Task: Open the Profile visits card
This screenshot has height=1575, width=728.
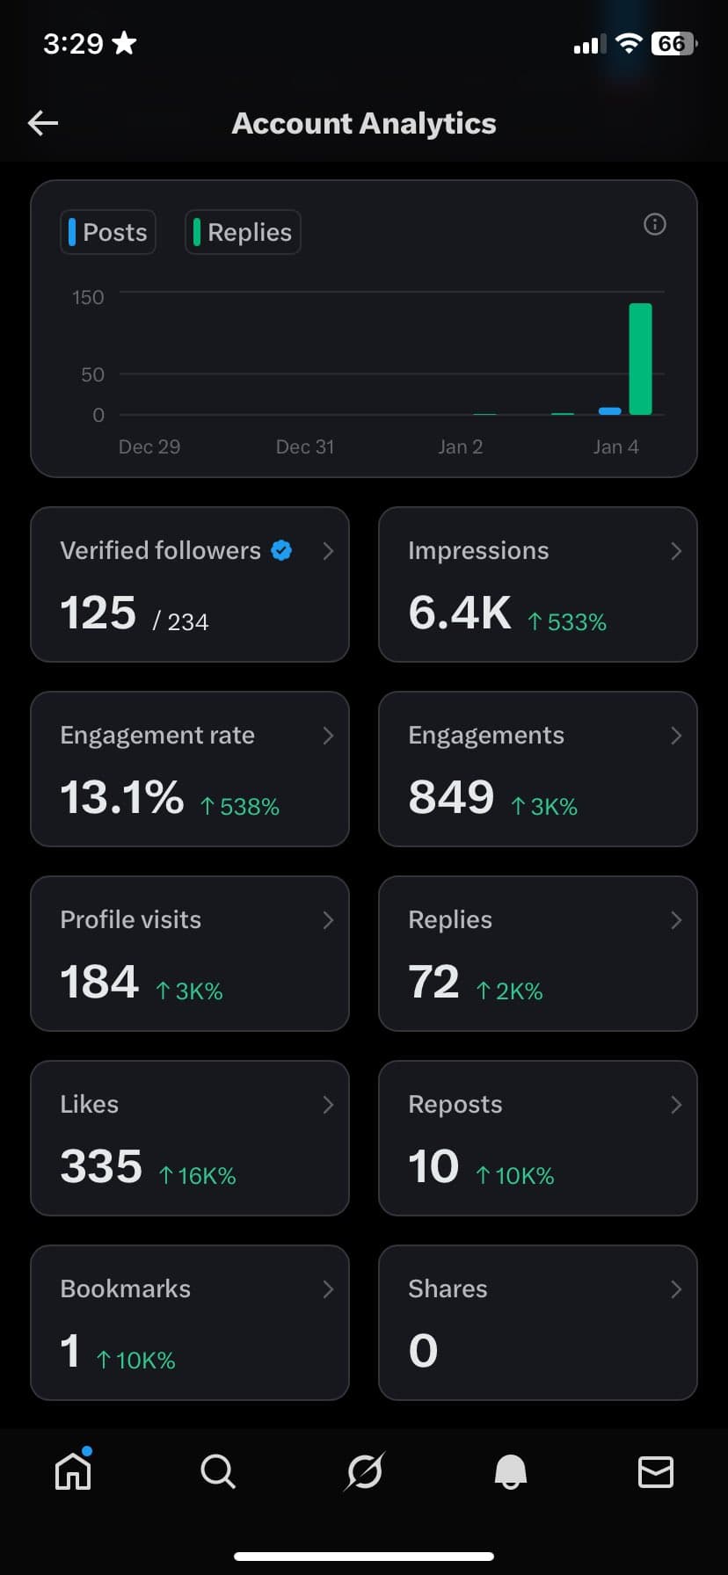Action: click(190, 954)
